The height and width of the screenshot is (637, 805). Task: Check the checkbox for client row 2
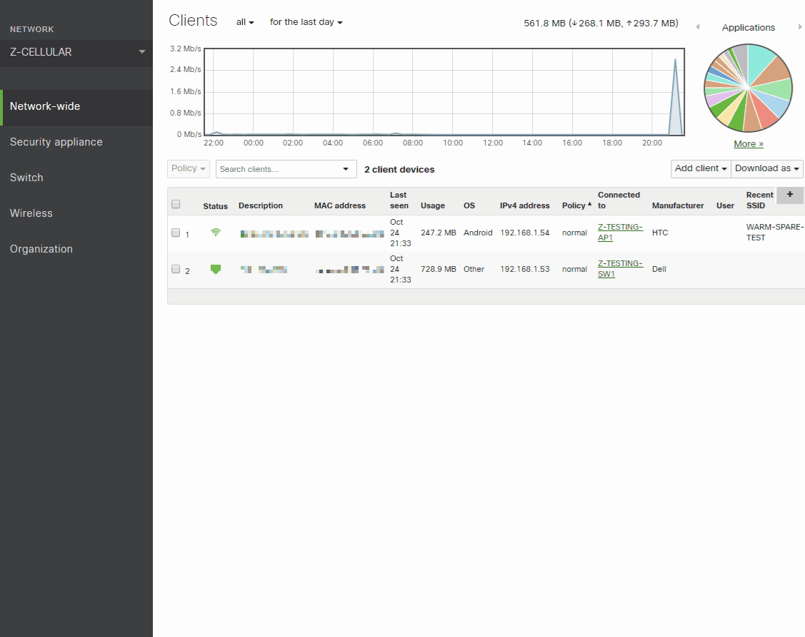(176, 269)
